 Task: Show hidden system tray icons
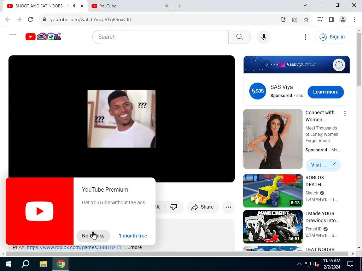pyautogui.click(x=299, y=264)
